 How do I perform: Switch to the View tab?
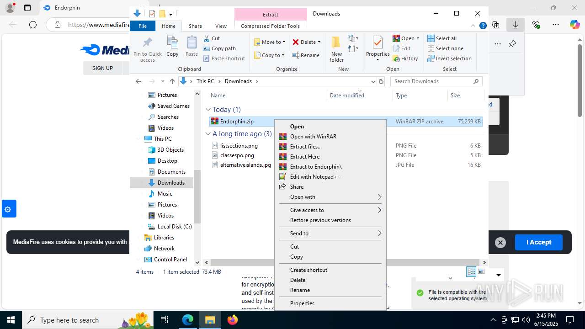pos(221,26)
